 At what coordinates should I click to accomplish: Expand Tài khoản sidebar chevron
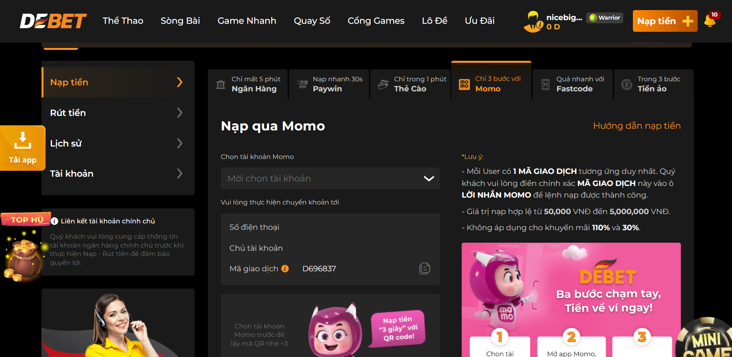tap(180, 173)
